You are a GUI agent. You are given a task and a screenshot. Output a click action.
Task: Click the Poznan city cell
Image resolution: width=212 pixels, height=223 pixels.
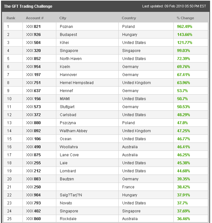[66, 27]
